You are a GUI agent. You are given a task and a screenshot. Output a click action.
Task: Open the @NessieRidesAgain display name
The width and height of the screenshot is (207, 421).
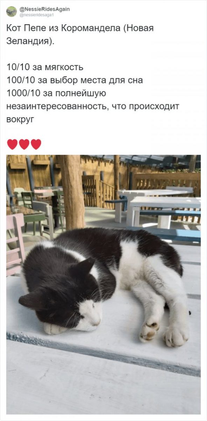(x=44, y=9)
